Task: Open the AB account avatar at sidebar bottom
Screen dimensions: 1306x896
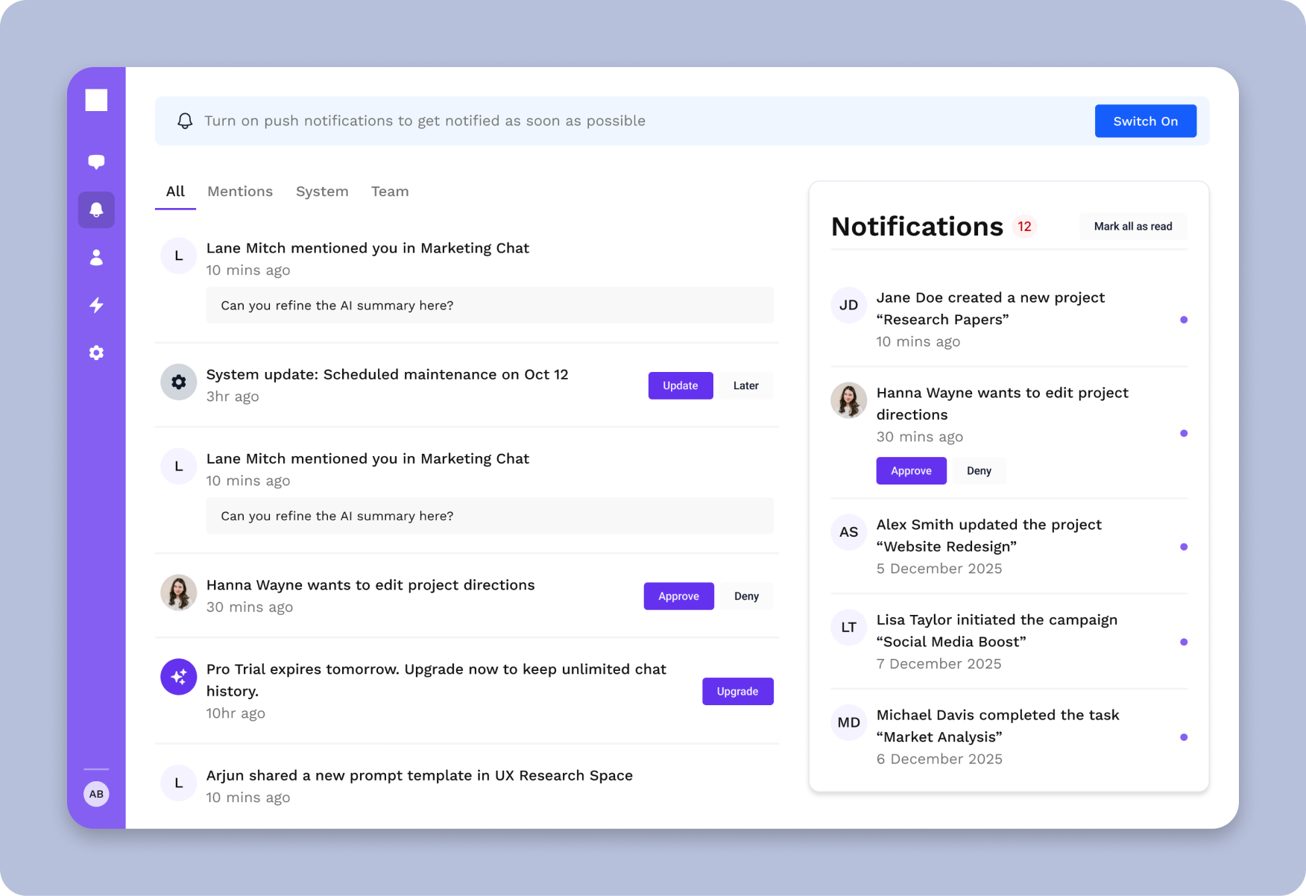Action: [96, 794]
